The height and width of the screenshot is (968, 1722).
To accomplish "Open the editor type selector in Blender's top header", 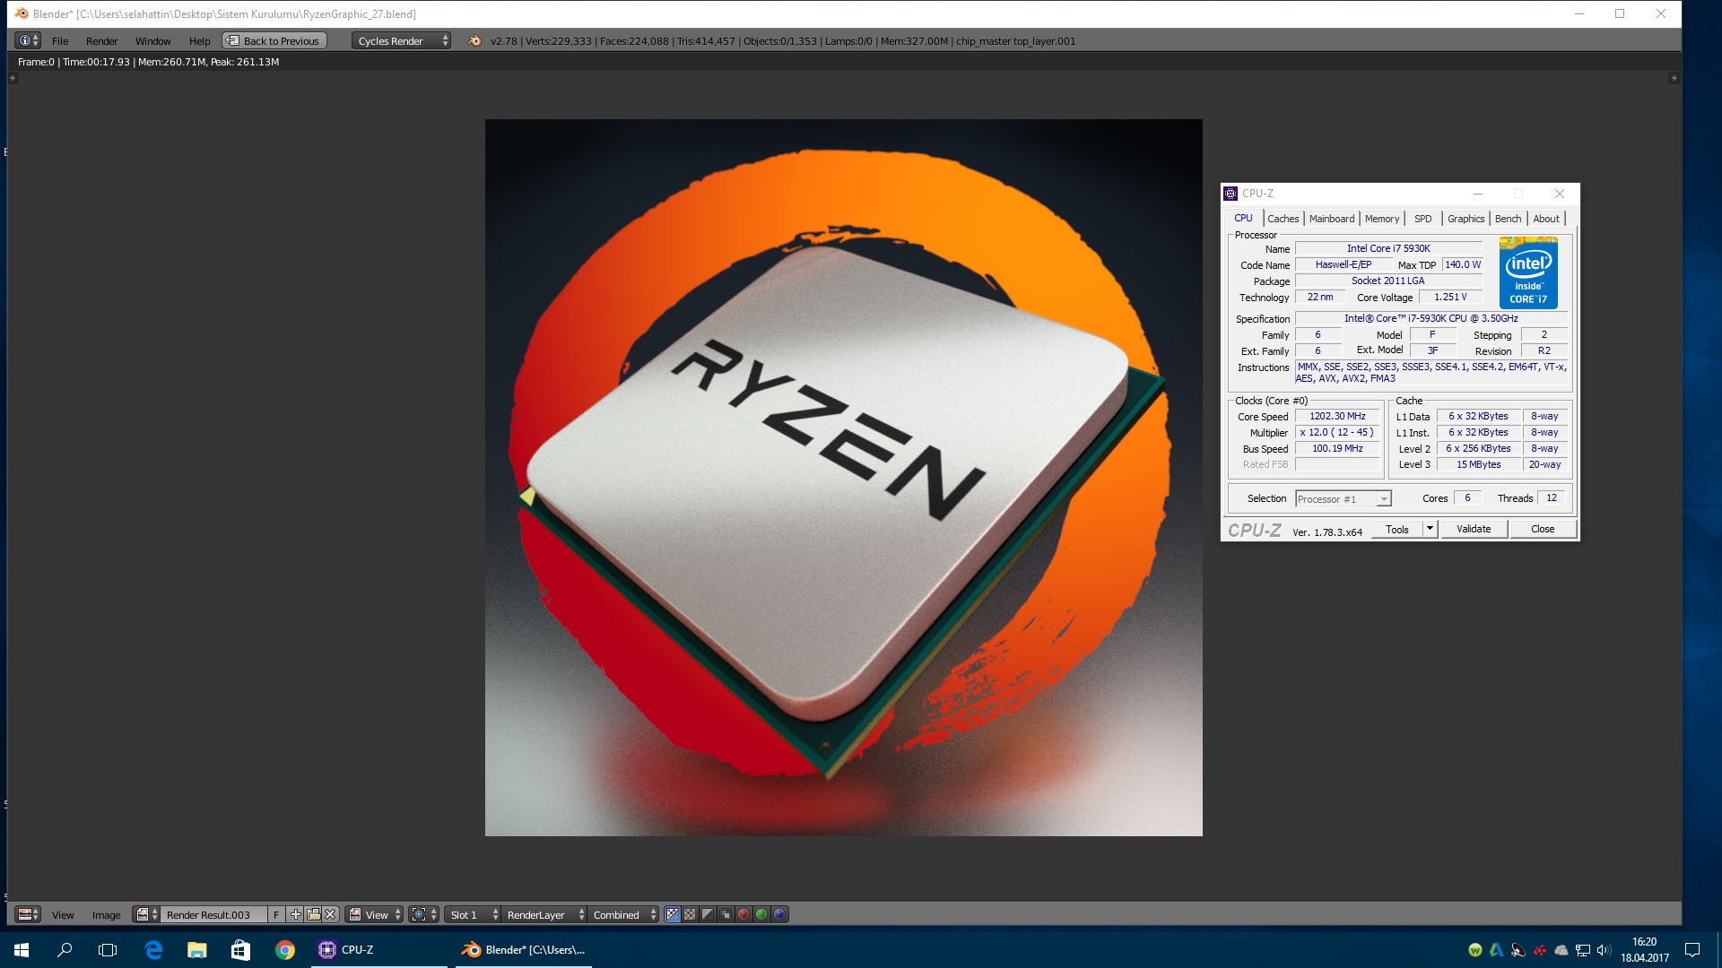I will [x=28, y=41].
